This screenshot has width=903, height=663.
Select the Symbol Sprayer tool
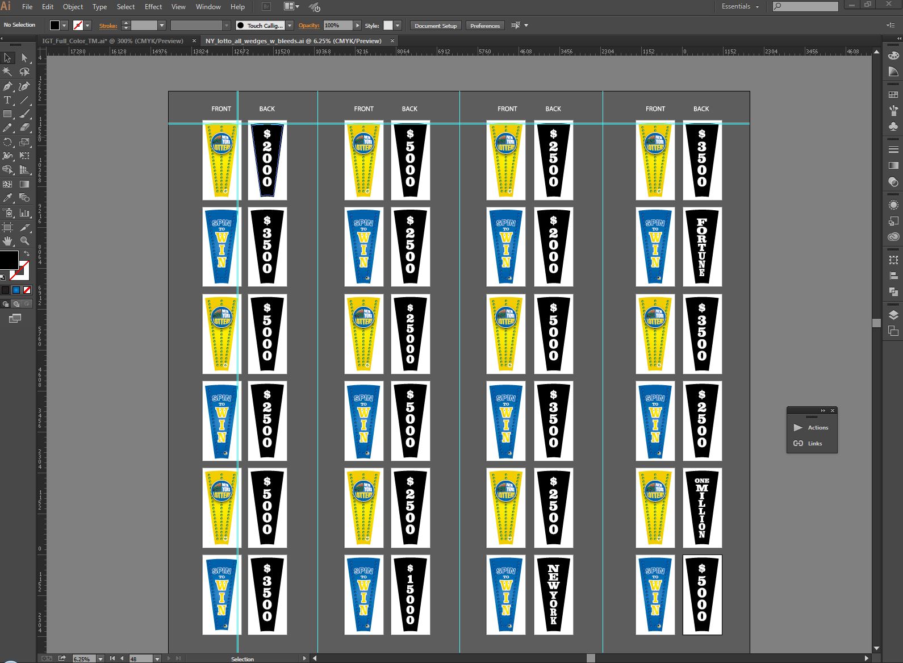[7, 213]
